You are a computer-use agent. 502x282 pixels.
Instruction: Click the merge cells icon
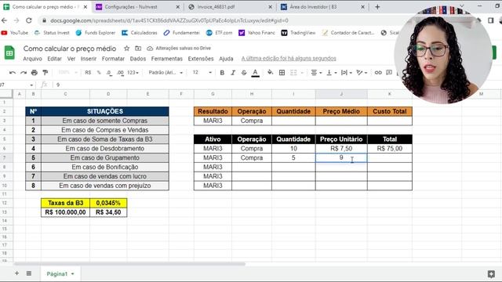tap(293, 73)
